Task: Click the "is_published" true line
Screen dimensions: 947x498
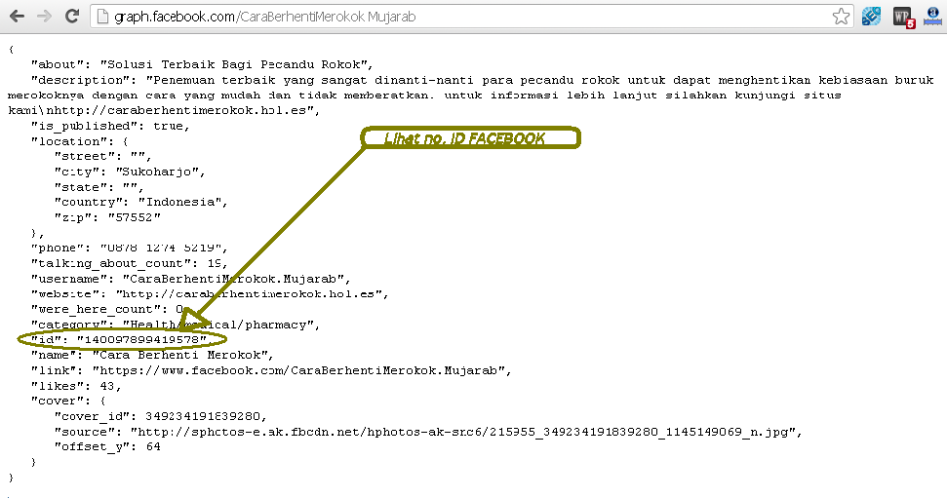Action: pos(110,126)
